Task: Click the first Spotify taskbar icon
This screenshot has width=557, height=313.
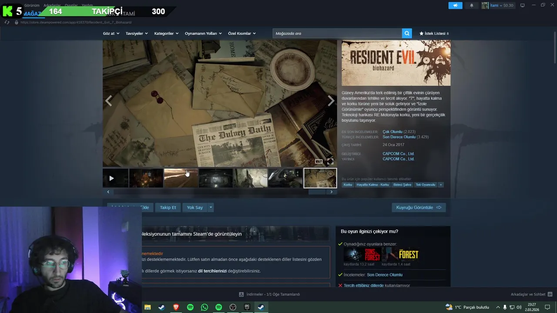Action: (190, 307)
